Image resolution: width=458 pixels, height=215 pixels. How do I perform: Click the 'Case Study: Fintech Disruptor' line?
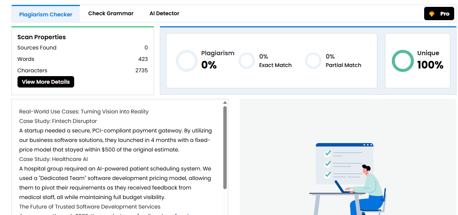click(58, 121)
